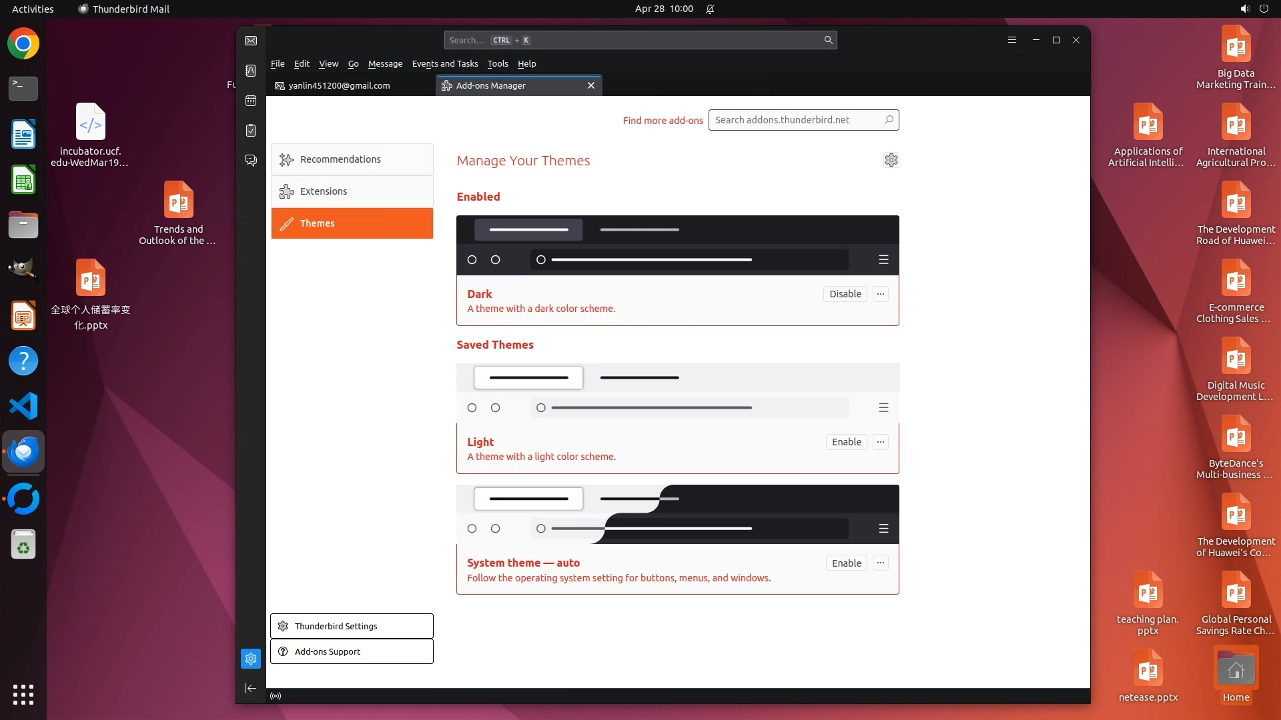Open more options for Dark theme

[x=881, y=294]
